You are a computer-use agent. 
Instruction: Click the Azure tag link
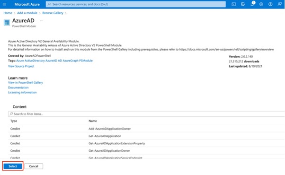(x=20, y=61)
